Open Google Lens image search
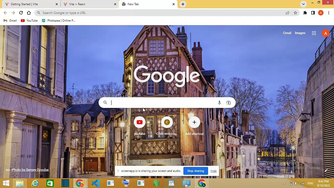This screenshot has width=334, height=188. pyautogui.click(x=228, y=103)
